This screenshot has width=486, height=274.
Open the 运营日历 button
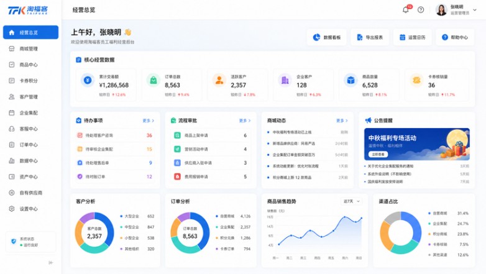(x=412, y=37)
